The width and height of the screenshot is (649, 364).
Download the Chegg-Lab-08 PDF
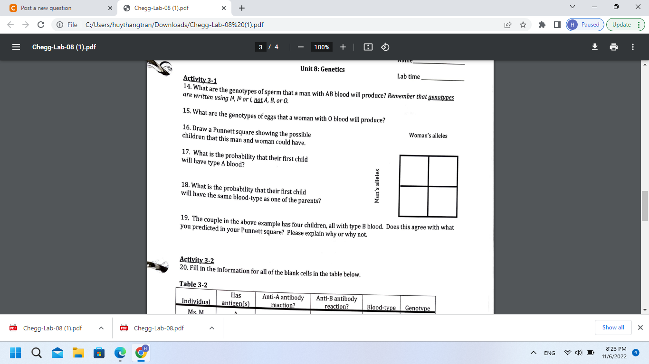coord(594,47)
